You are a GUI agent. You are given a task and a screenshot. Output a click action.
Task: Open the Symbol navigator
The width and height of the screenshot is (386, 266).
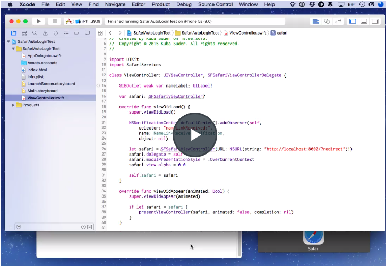click(x=24, y=33)
